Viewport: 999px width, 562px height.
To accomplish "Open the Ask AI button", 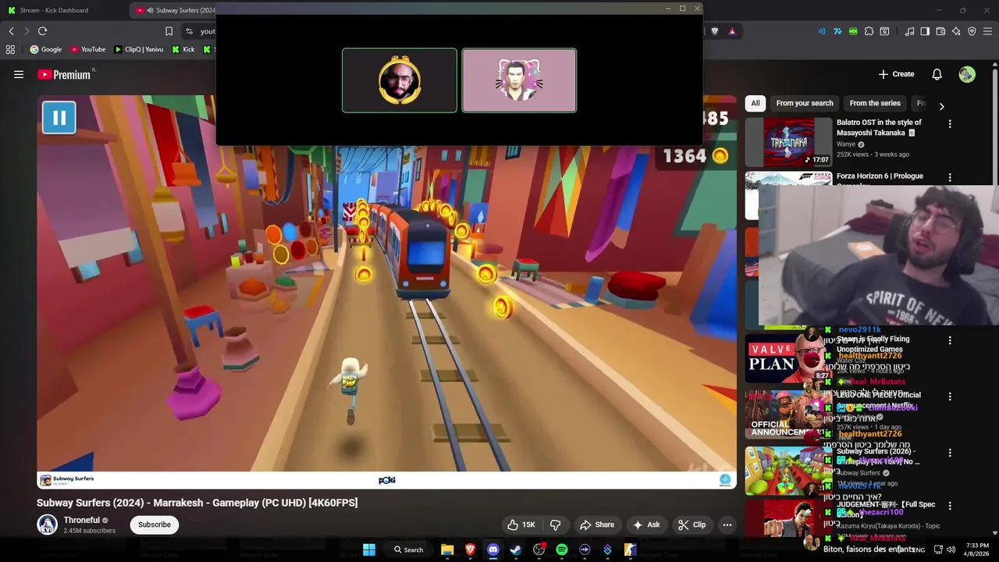I will pyautogui.click(x=646, y=525).
